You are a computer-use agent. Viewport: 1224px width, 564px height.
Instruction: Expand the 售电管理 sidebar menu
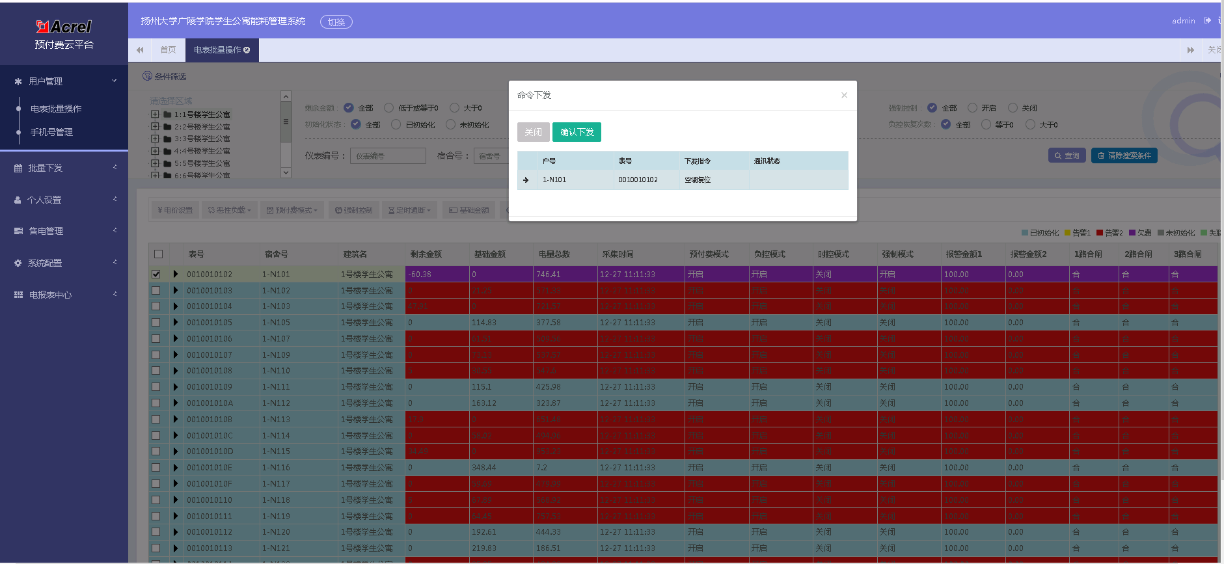64,231
